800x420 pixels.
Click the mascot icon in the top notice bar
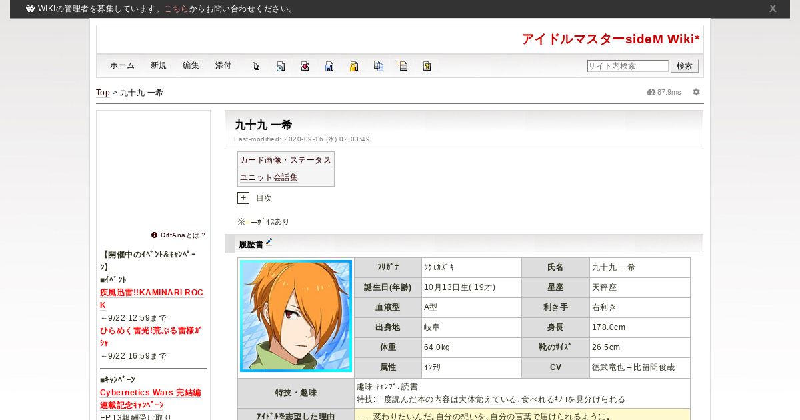(30, 9)
